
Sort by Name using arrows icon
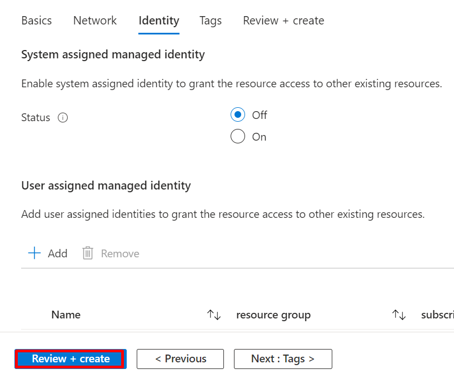[214, 315]
